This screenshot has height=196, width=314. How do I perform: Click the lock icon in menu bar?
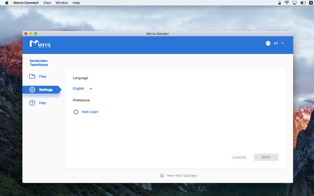[x=279, y=3]
